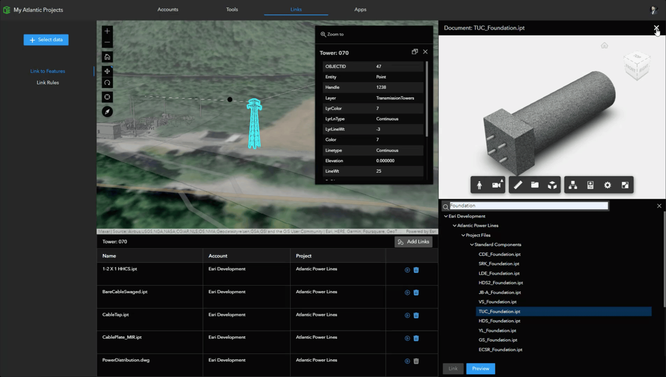666x377 pixels.
Task: Open the camera views icon in viewer
Action: point(497,185)
